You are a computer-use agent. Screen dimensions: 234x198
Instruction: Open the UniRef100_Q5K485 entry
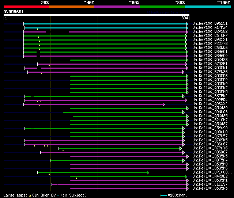(x=210, y=116)
